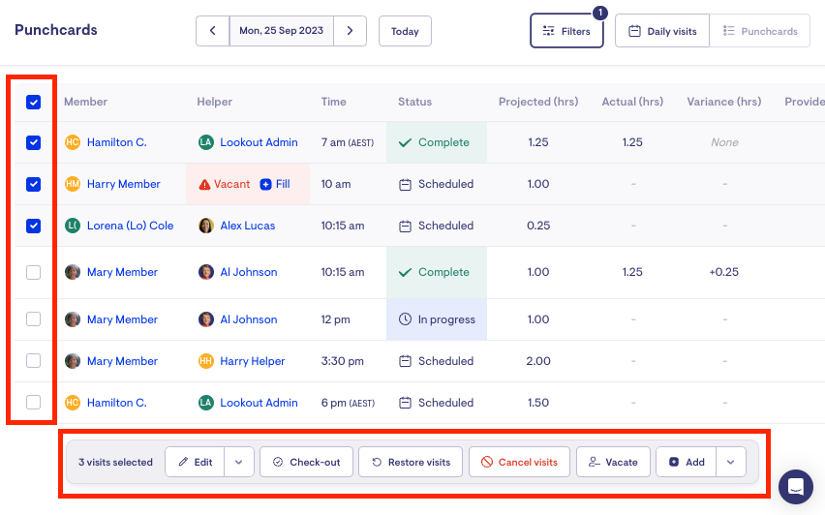This screenshot has height=515, width=825.
Task: Go to previous day using left arrow
Action: pyautogui.click(x=212, y=31)
